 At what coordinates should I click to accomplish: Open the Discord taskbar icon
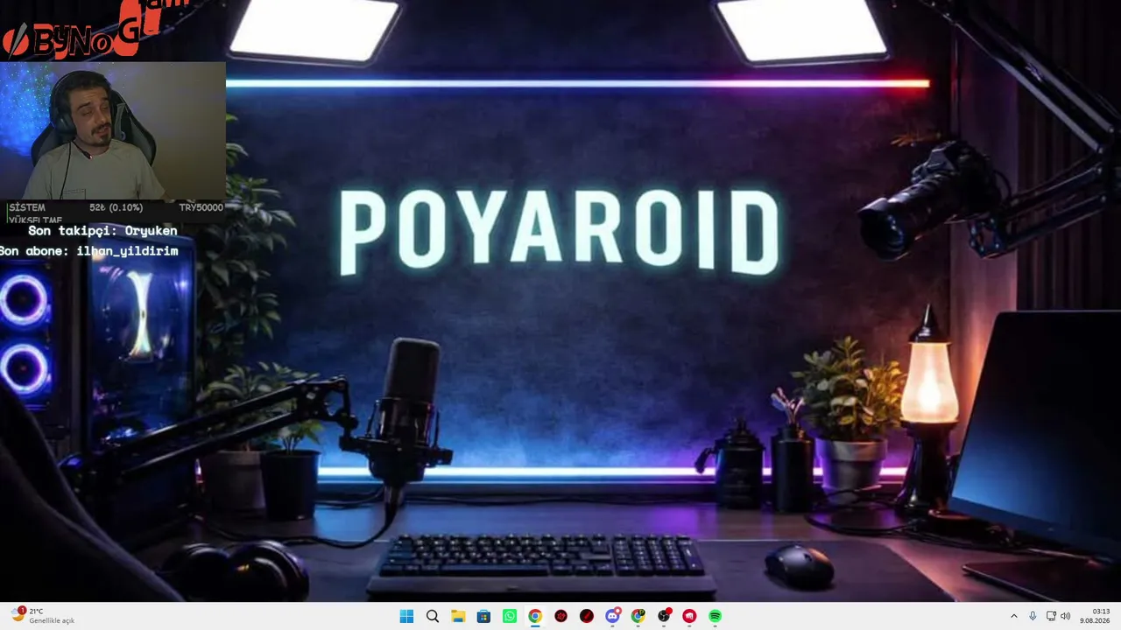coord(612,616)
